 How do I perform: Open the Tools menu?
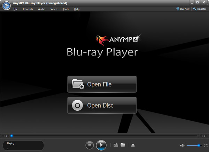tap(65, 9)
